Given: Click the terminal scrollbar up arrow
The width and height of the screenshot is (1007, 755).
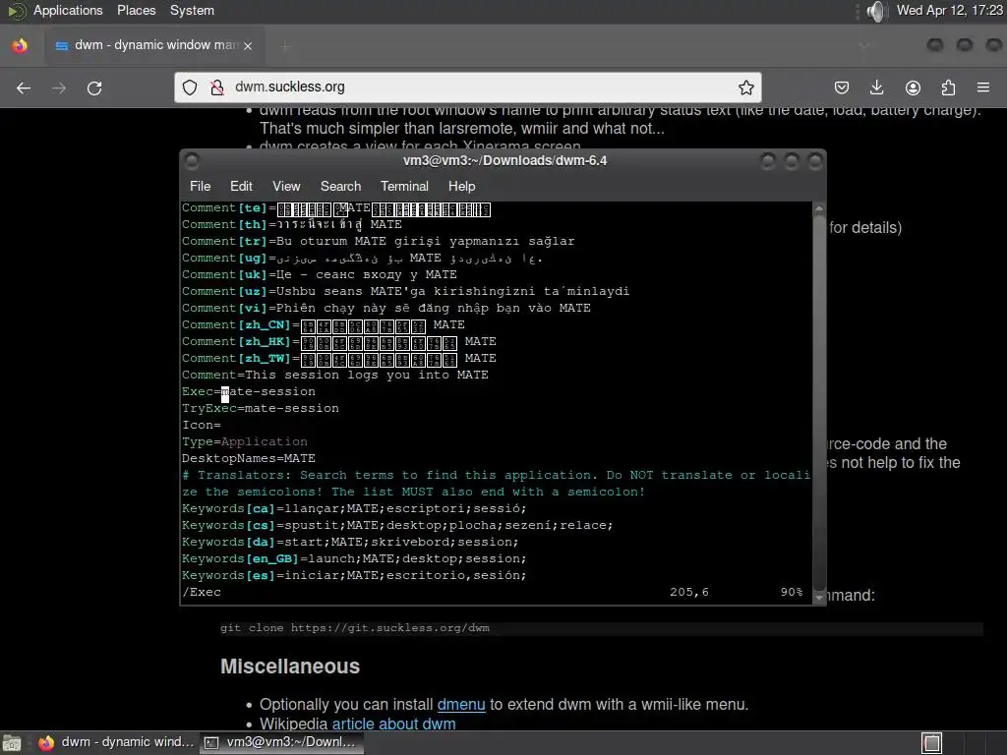Looking at the screenshot, I should tap(818, 208).
